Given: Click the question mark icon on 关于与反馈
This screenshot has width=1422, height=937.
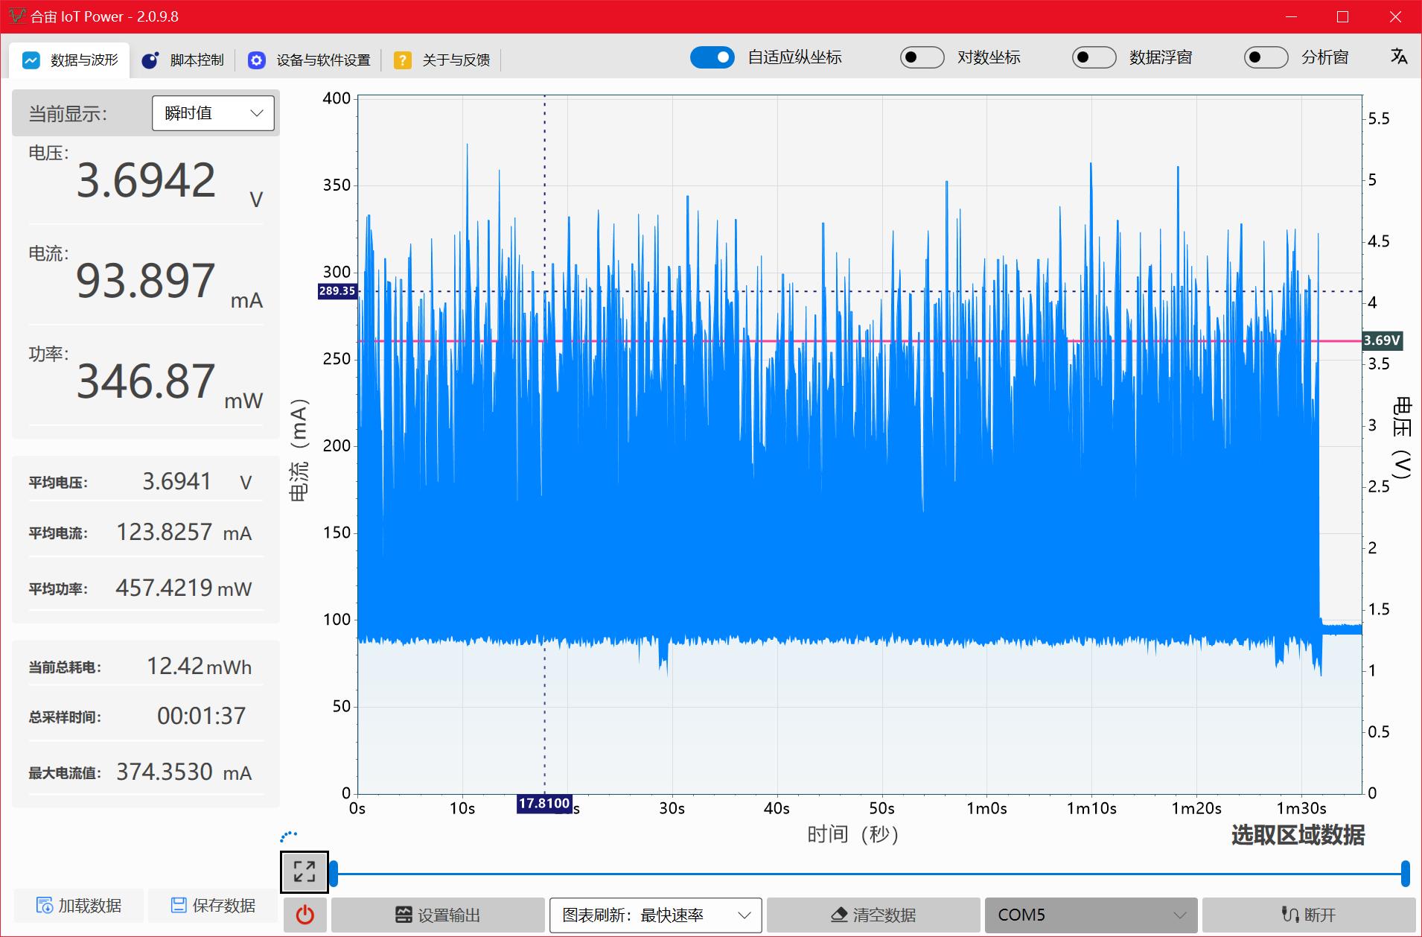Looking at the screenshot, I should coord(403,60).
